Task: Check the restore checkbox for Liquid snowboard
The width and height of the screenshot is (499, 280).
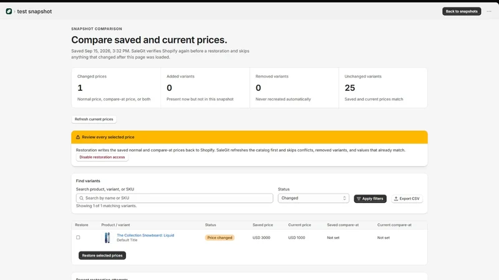Action: [78, 238]
